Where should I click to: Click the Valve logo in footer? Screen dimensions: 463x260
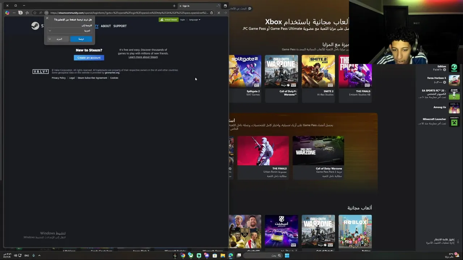41,71
